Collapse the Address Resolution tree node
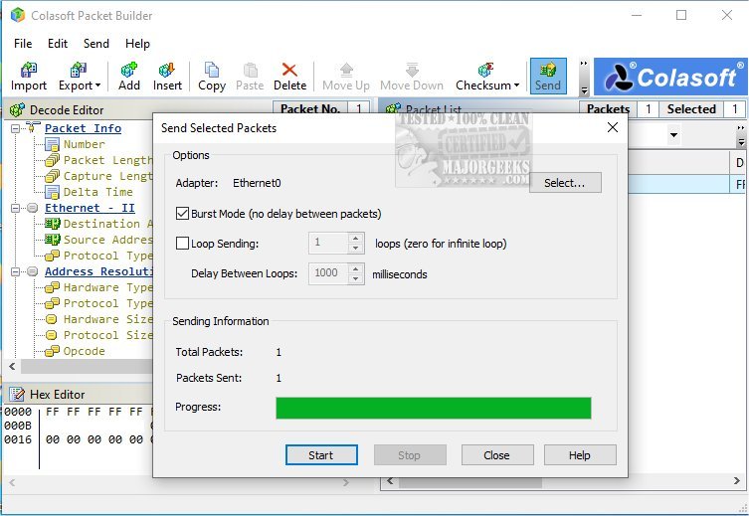Image resolution: width=749 pixels, height=516 pixels. [x=15, y=271]
